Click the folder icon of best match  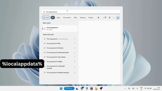(x=45, y=29)
